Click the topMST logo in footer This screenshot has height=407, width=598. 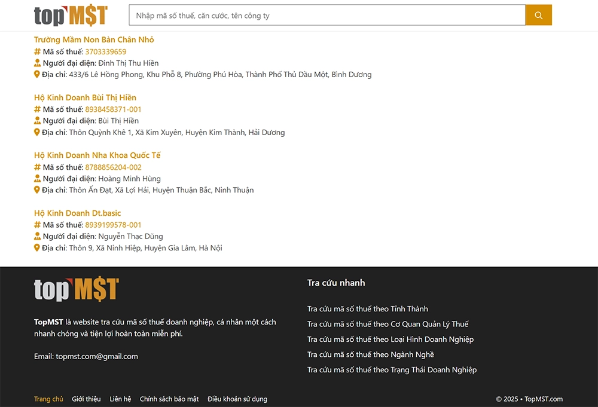pos(77,290)
